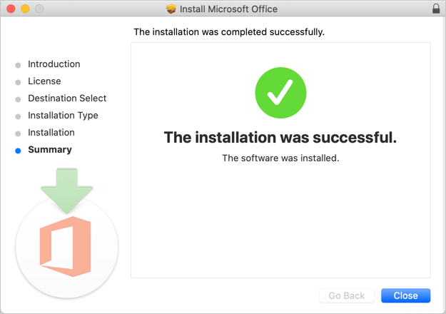
Task: Click the green success checkmark icon
Action: pos(280,93)
